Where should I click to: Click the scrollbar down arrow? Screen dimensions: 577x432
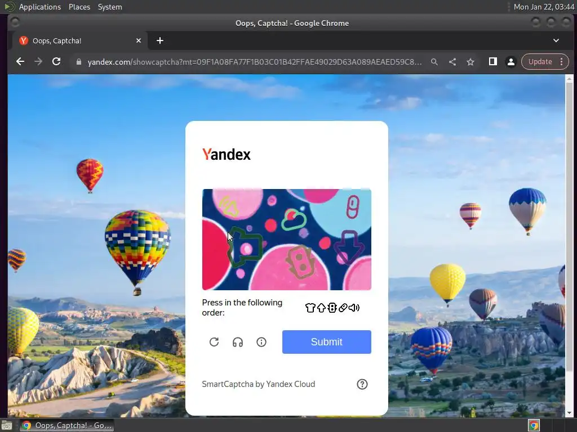click(x=569, y=413)
